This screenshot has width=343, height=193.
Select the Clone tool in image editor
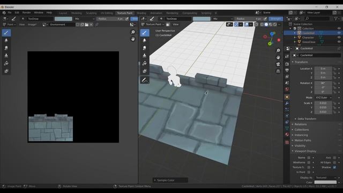click(x=6, y=56)
